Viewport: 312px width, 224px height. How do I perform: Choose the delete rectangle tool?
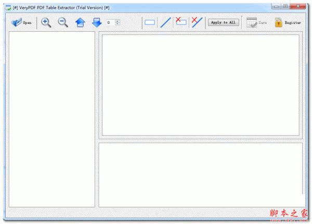pos(181,22)
